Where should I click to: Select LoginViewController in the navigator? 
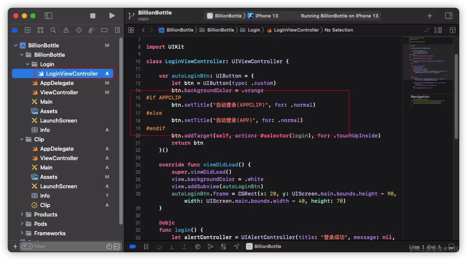63,73
